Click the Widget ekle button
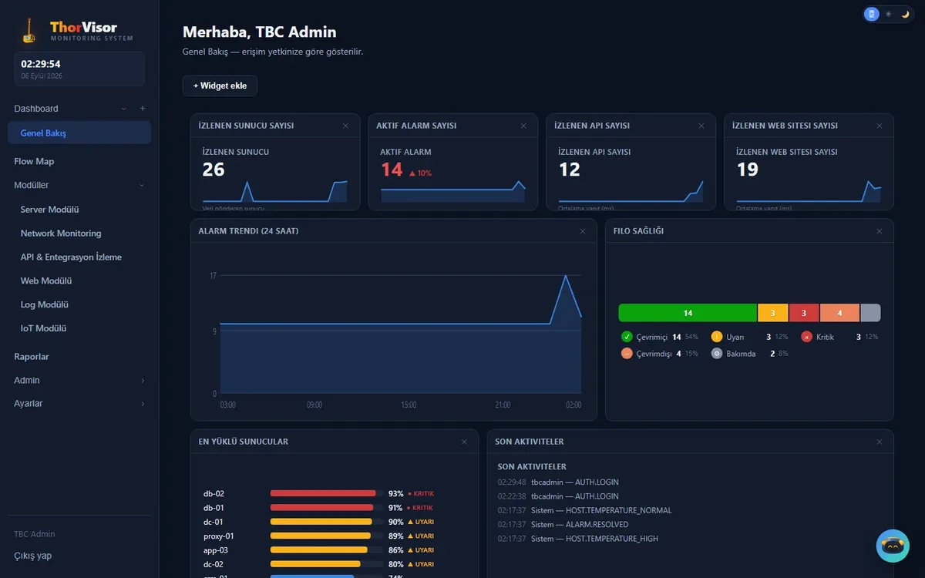 (x=220, y=86)
